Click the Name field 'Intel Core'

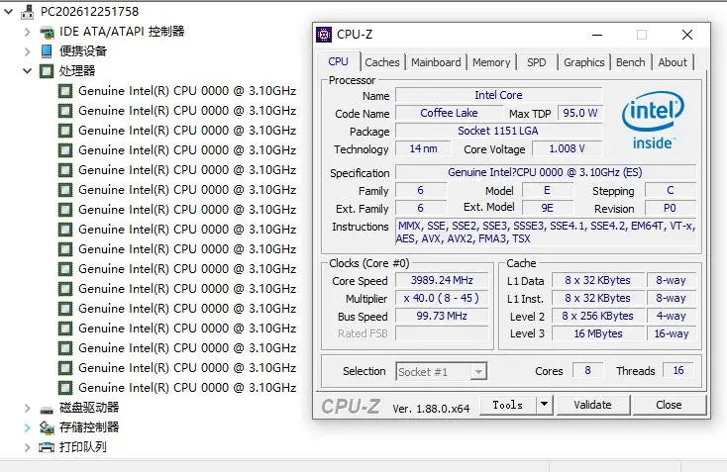pyautogui.click(x=499, y=95)
